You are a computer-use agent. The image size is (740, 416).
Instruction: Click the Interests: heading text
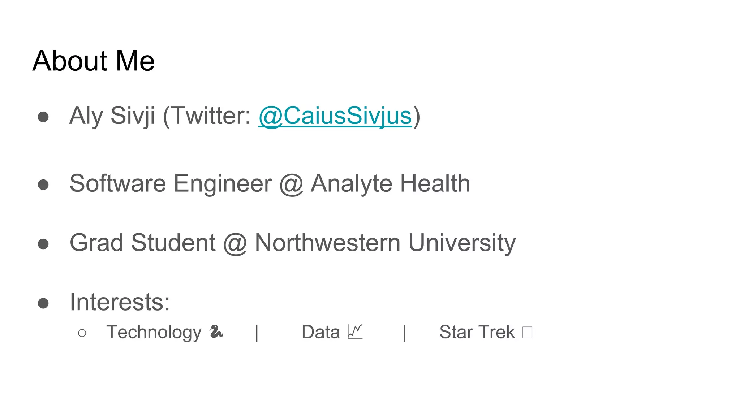click(x=120, y=302)
